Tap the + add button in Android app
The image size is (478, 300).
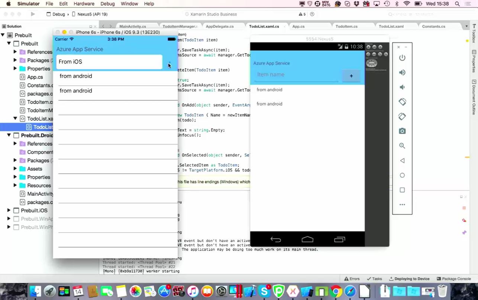[351, 76]
